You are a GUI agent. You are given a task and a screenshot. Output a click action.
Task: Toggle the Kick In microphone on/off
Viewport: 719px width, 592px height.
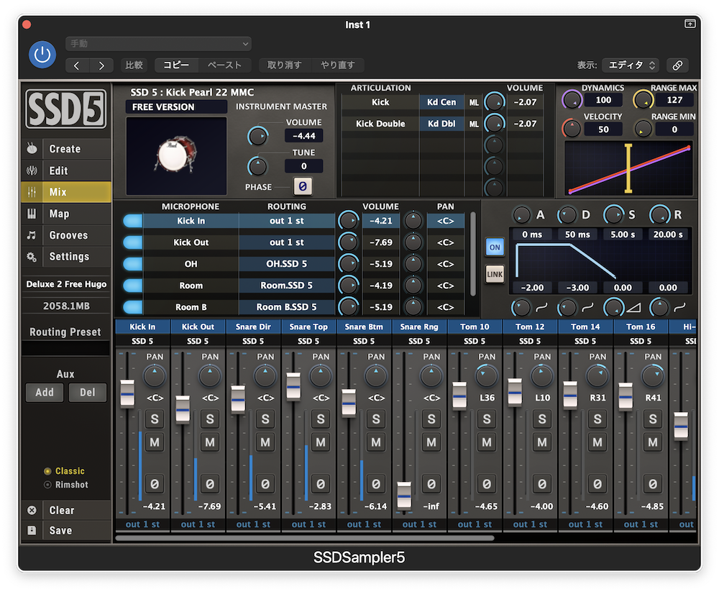pos(133,221)
